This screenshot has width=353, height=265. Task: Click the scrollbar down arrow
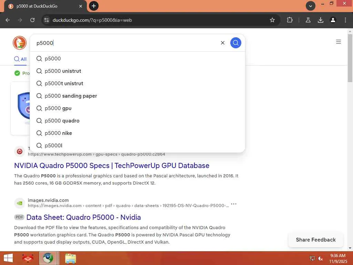pyautogui.click(x=350, y=248)
